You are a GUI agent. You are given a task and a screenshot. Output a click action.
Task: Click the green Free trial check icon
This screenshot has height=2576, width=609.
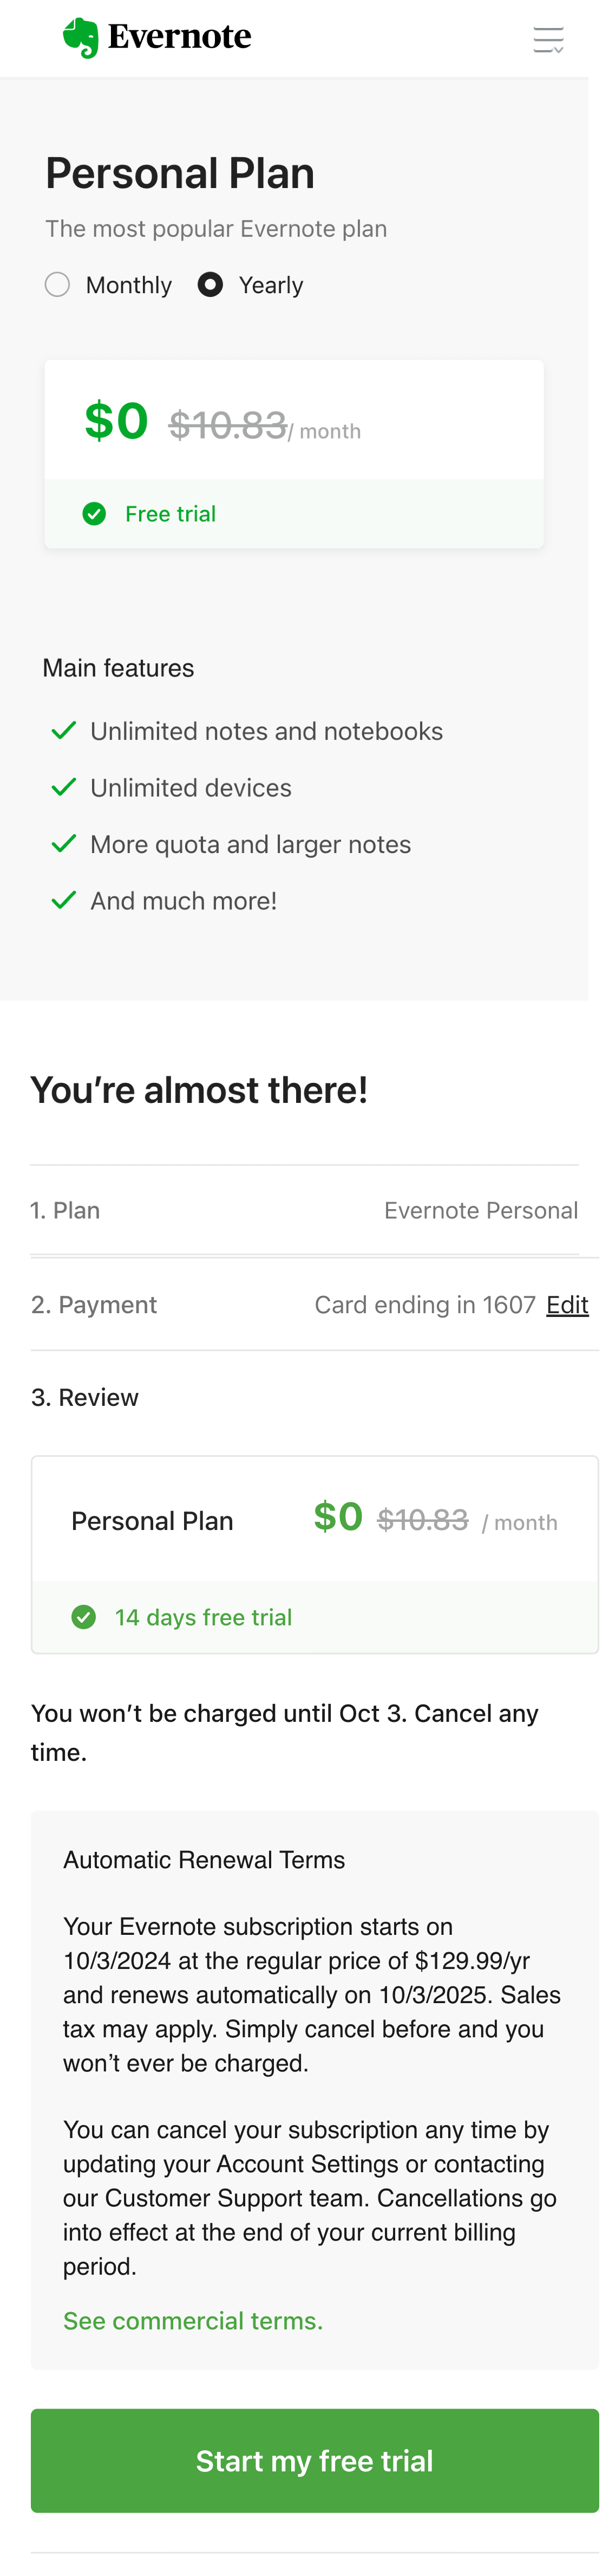click(94, 514)
